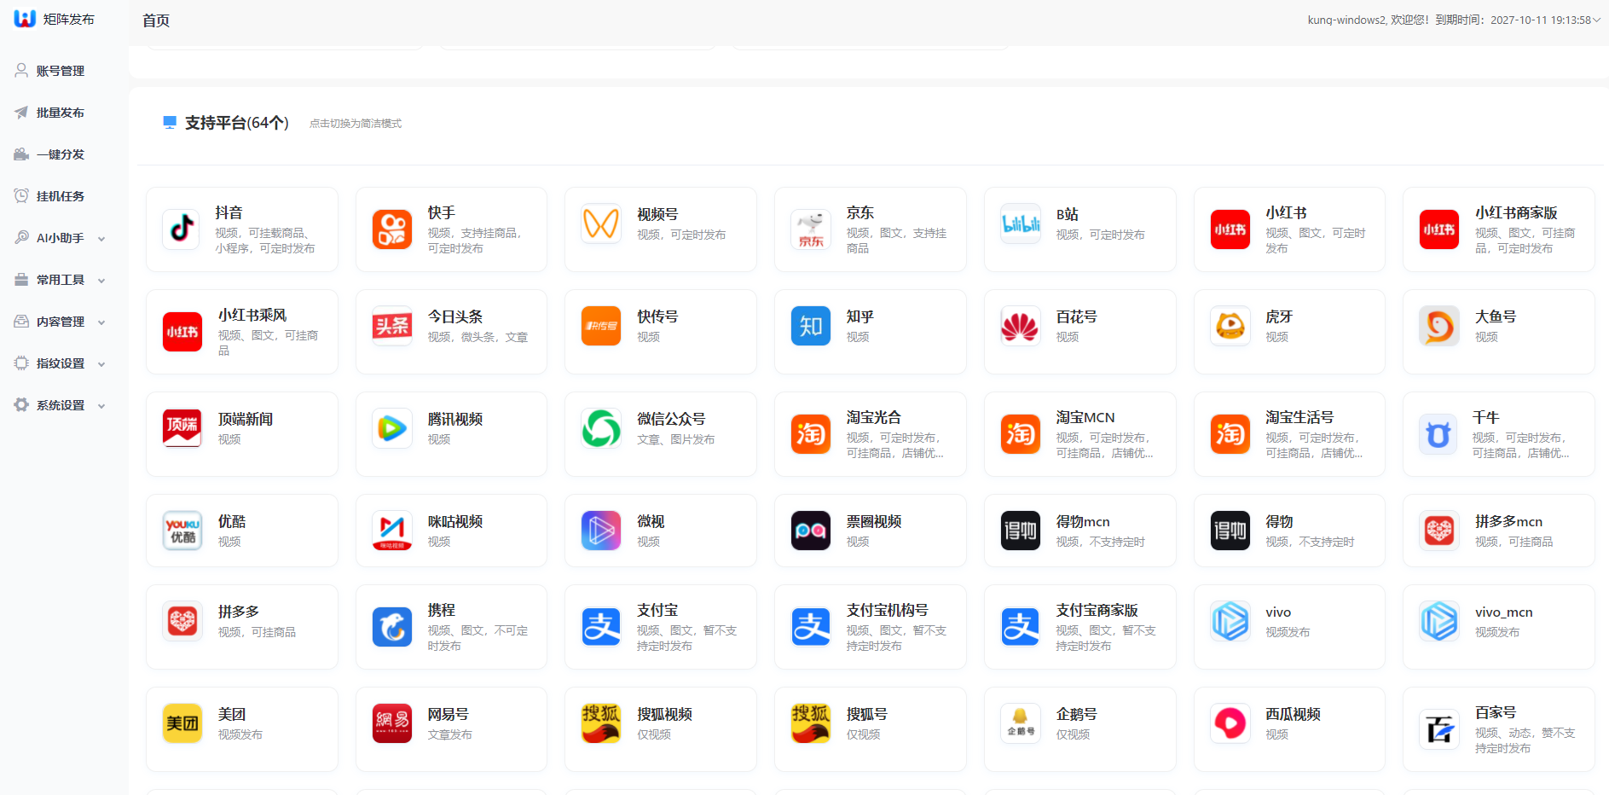This screenshot has height=795, width=1609.
Task: Click the 矩阵发布 app logo
Action: pyautogui.click(x=25, y=19)
